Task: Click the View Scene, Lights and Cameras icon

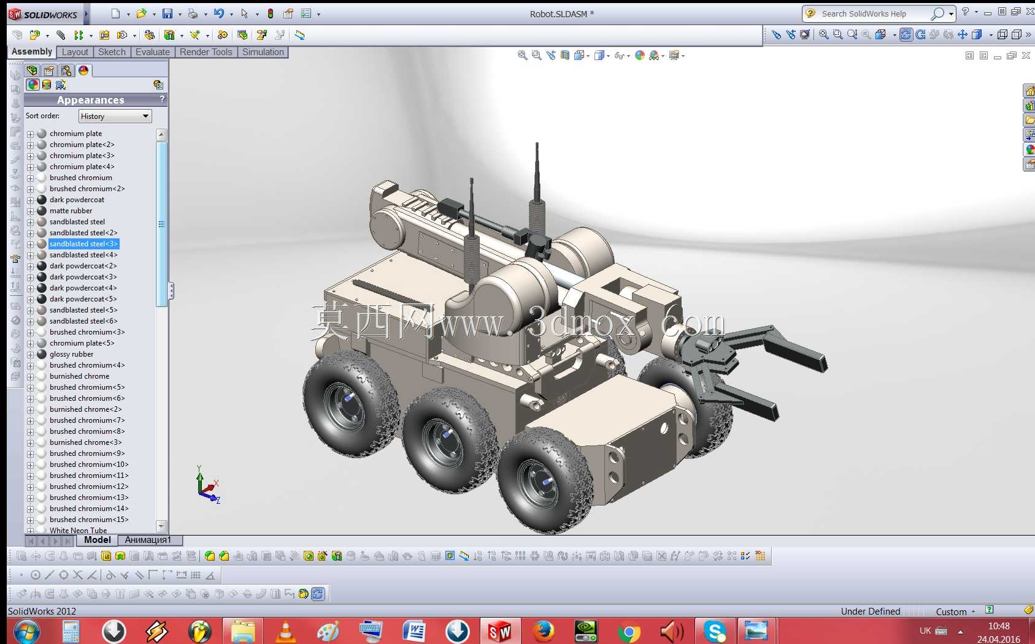Action: click(61, 85)
